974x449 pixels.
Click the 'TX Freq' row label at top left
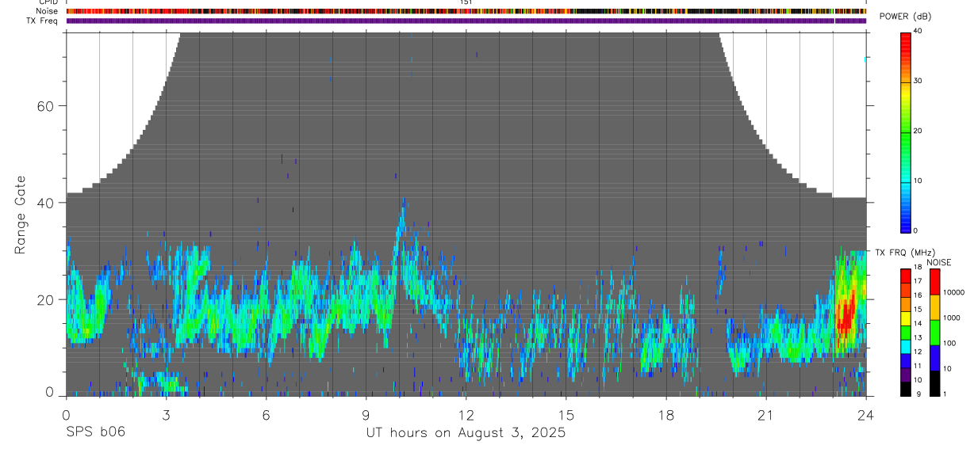click(44, 21)
